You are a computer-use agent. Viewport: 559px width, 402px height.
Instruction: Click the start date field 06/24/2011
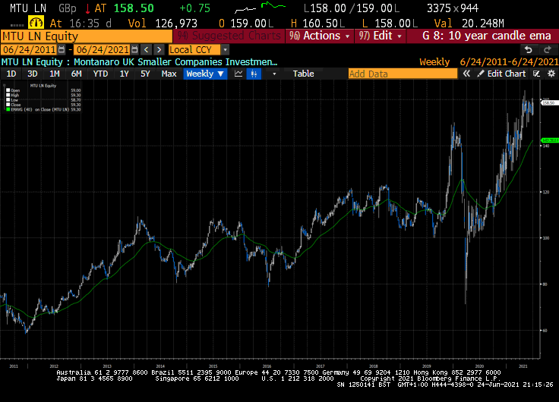point(29,49)
